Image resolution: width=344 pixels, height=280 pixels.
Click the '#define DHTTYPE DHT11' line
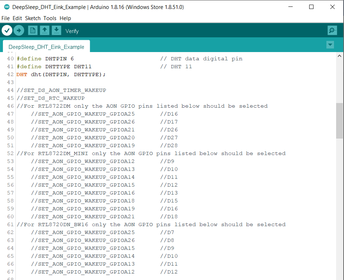(x=54, y=66)
